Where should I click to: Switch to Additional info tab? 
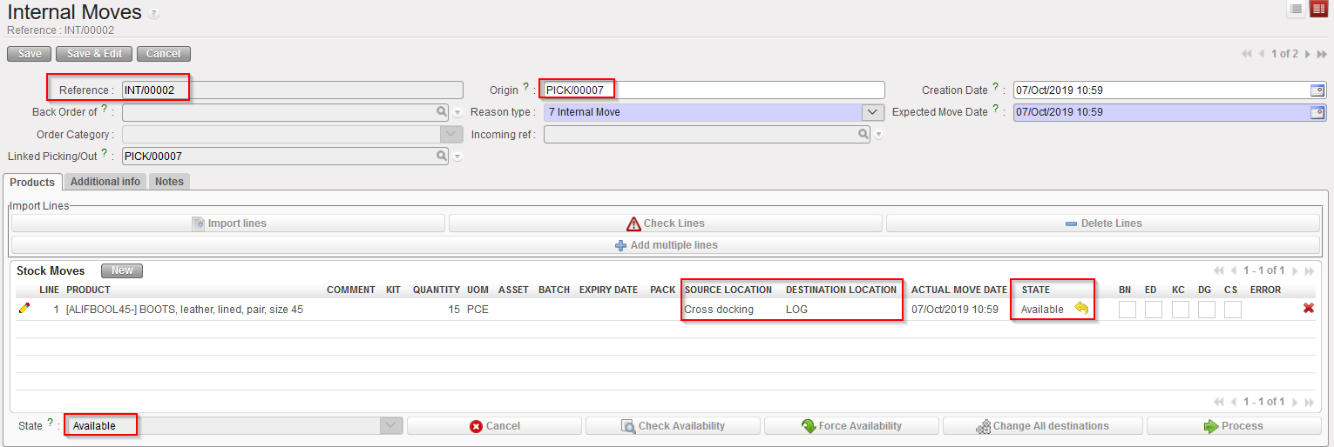point(105,182)
